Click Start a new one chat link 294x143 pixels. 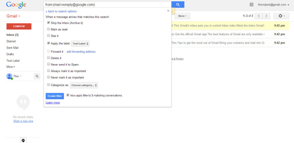[23, 121]
